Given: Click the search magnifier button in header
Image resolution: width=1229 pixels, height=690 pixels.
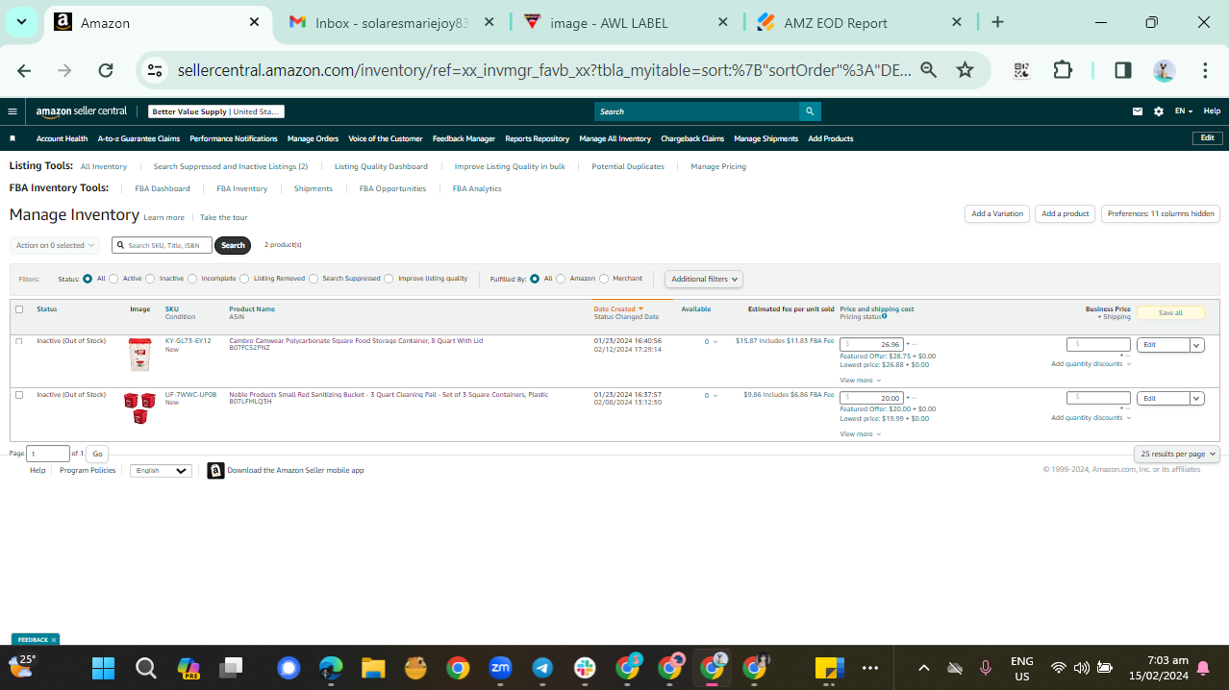Looking at the screenshot, I should pyautogui.click(x=811, y=111).
